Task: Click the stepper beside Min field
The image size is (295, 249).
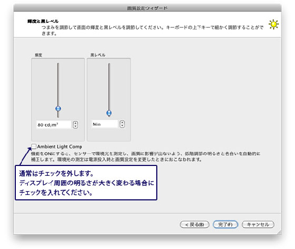Action: click(x=122, y=124)
